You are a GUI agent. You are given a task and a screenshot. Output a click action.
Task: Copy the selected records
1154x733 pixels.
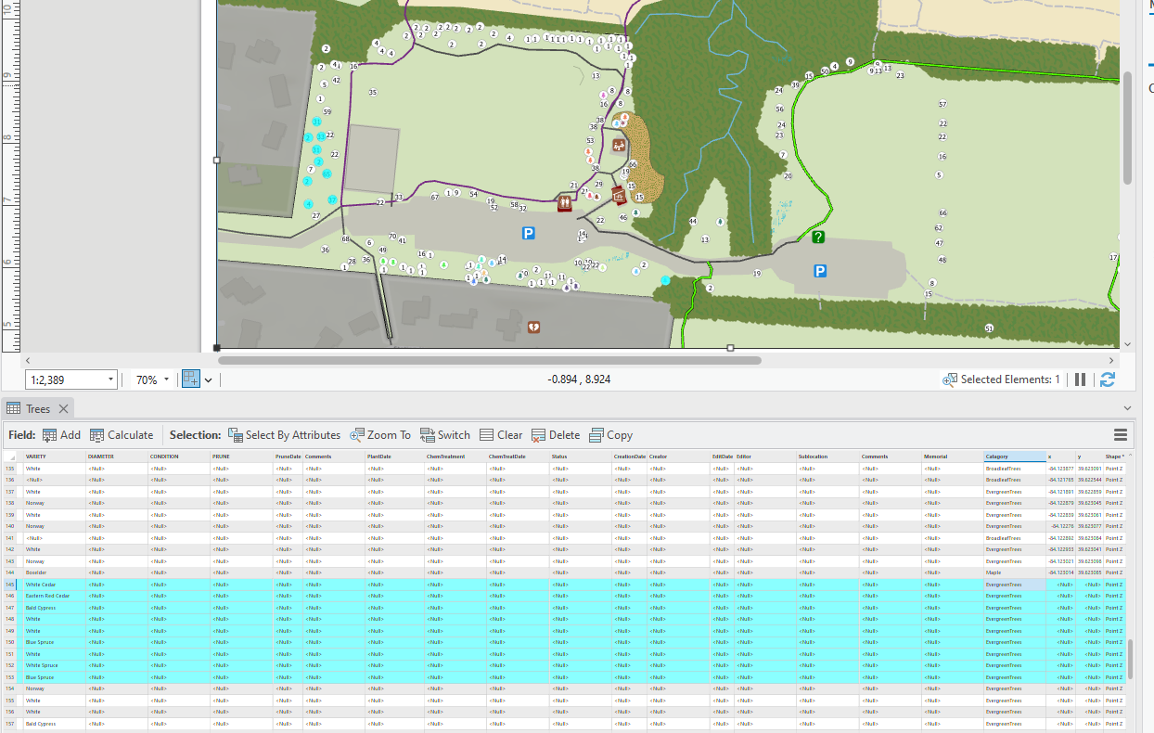pos(610,435)
